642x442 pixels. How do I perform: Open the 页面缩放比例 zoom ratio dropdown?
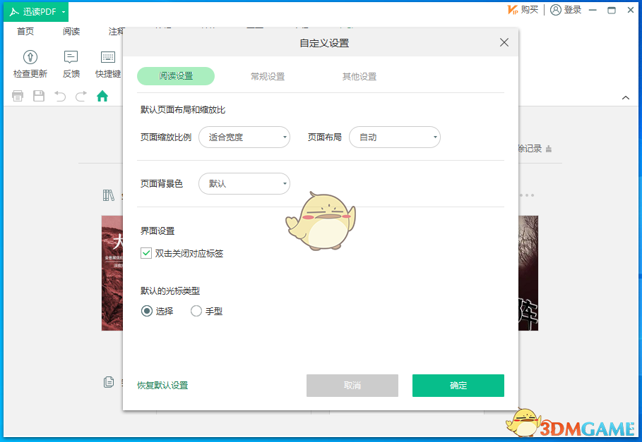click(244, 137)
